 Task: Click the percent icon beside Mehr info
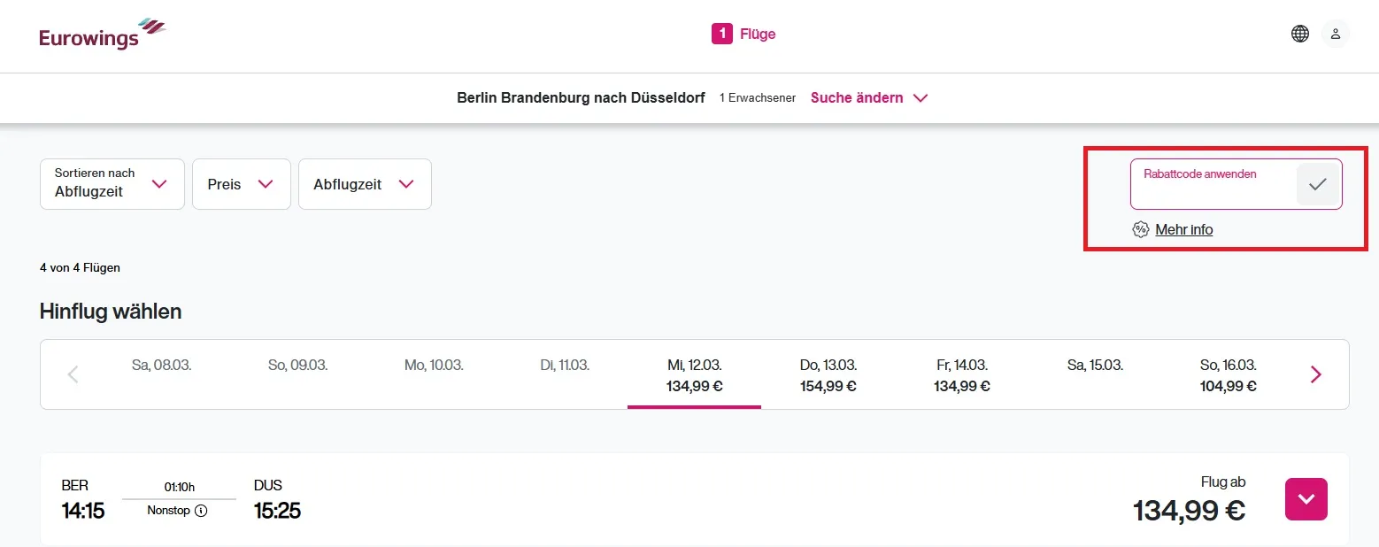(1141, 229)
